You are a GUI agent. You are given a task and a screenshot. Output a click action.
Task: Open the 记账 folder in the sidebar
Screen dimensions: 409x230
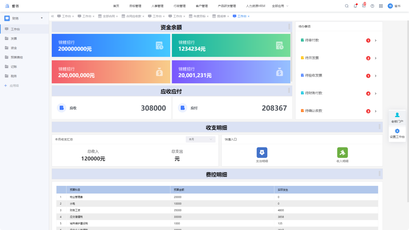(x=24, y=67)
